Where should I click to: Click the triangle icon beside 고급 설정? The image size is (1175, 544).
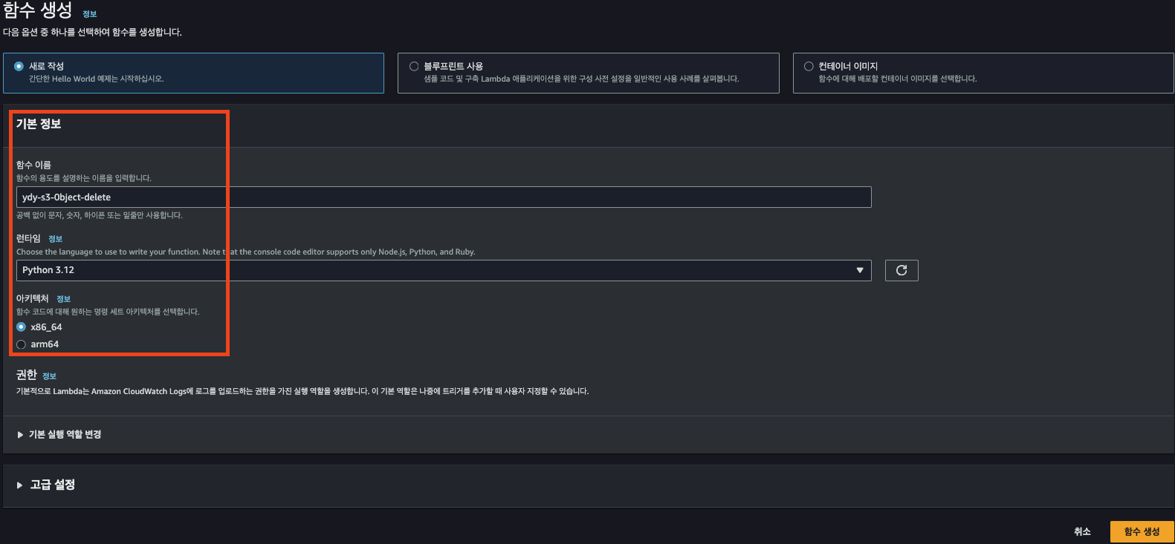tap(20, 485)
